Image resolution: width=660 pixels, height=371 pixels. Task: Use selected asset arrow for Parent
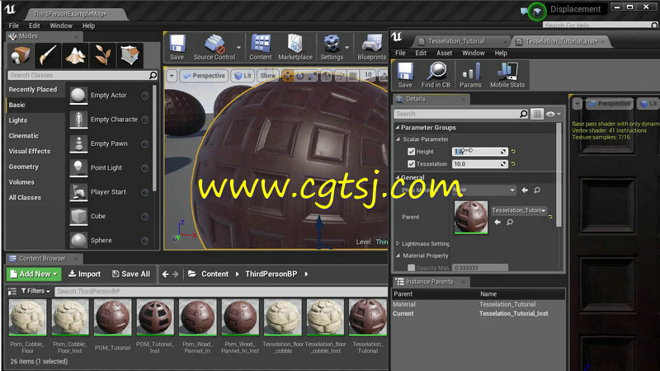497,222
